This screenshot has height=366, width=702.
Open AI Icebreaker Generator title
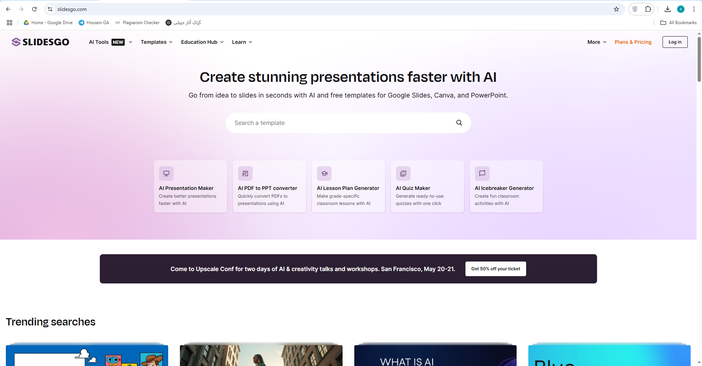click(x=504, y=188)
